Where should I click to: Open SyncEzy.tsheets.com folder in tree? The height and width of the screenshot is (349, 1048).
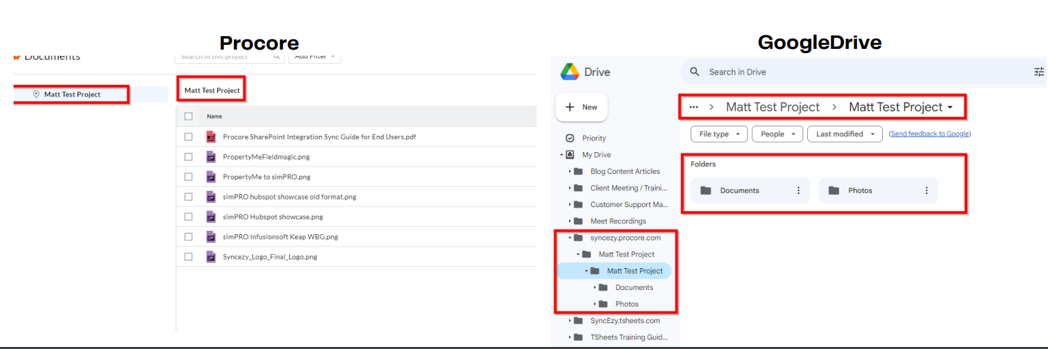point(625,320)
